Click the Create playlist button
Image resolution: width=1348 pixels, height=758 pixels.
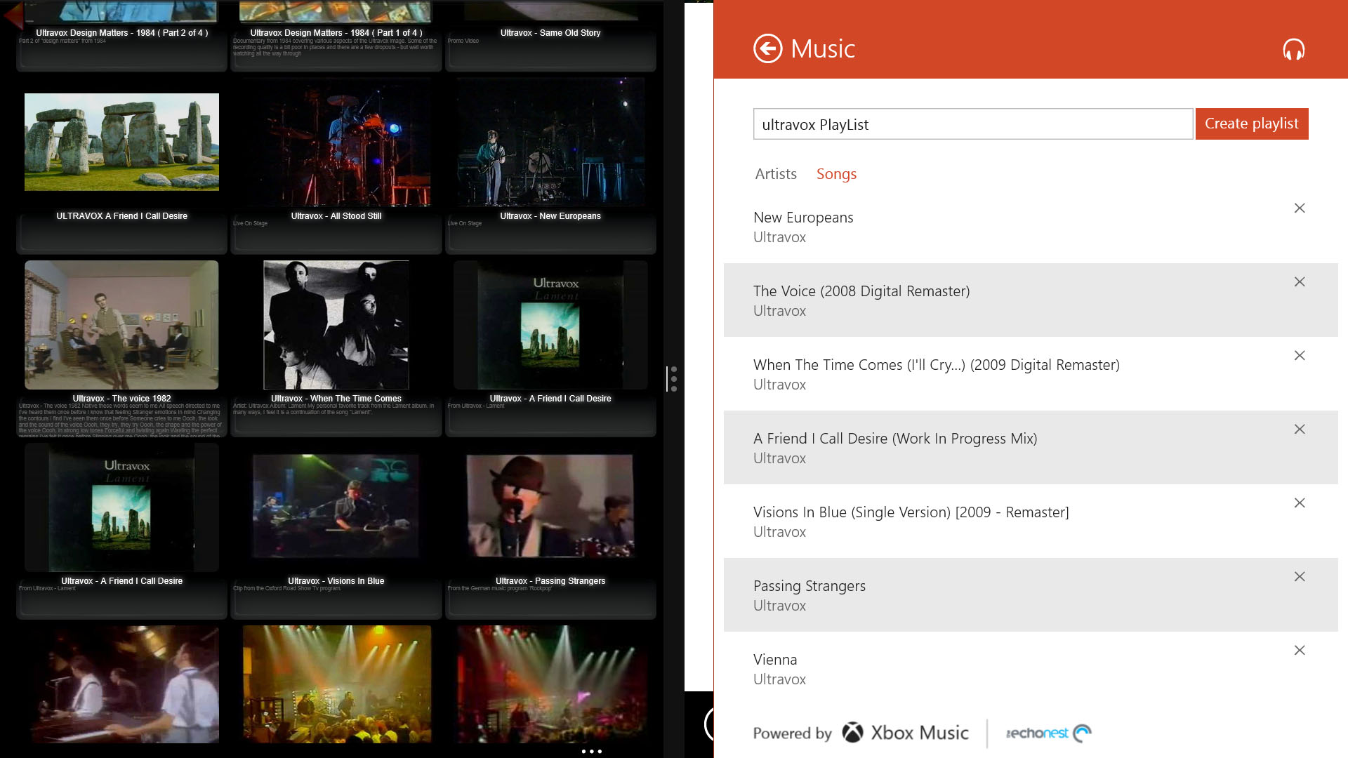click(1252, 124)
